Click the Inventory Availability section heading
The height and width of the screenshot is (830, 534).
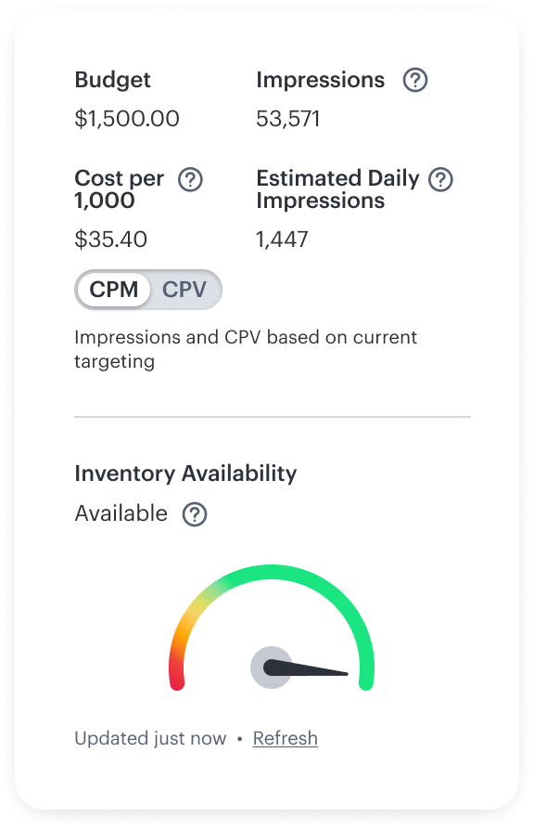tap(185, 473)
